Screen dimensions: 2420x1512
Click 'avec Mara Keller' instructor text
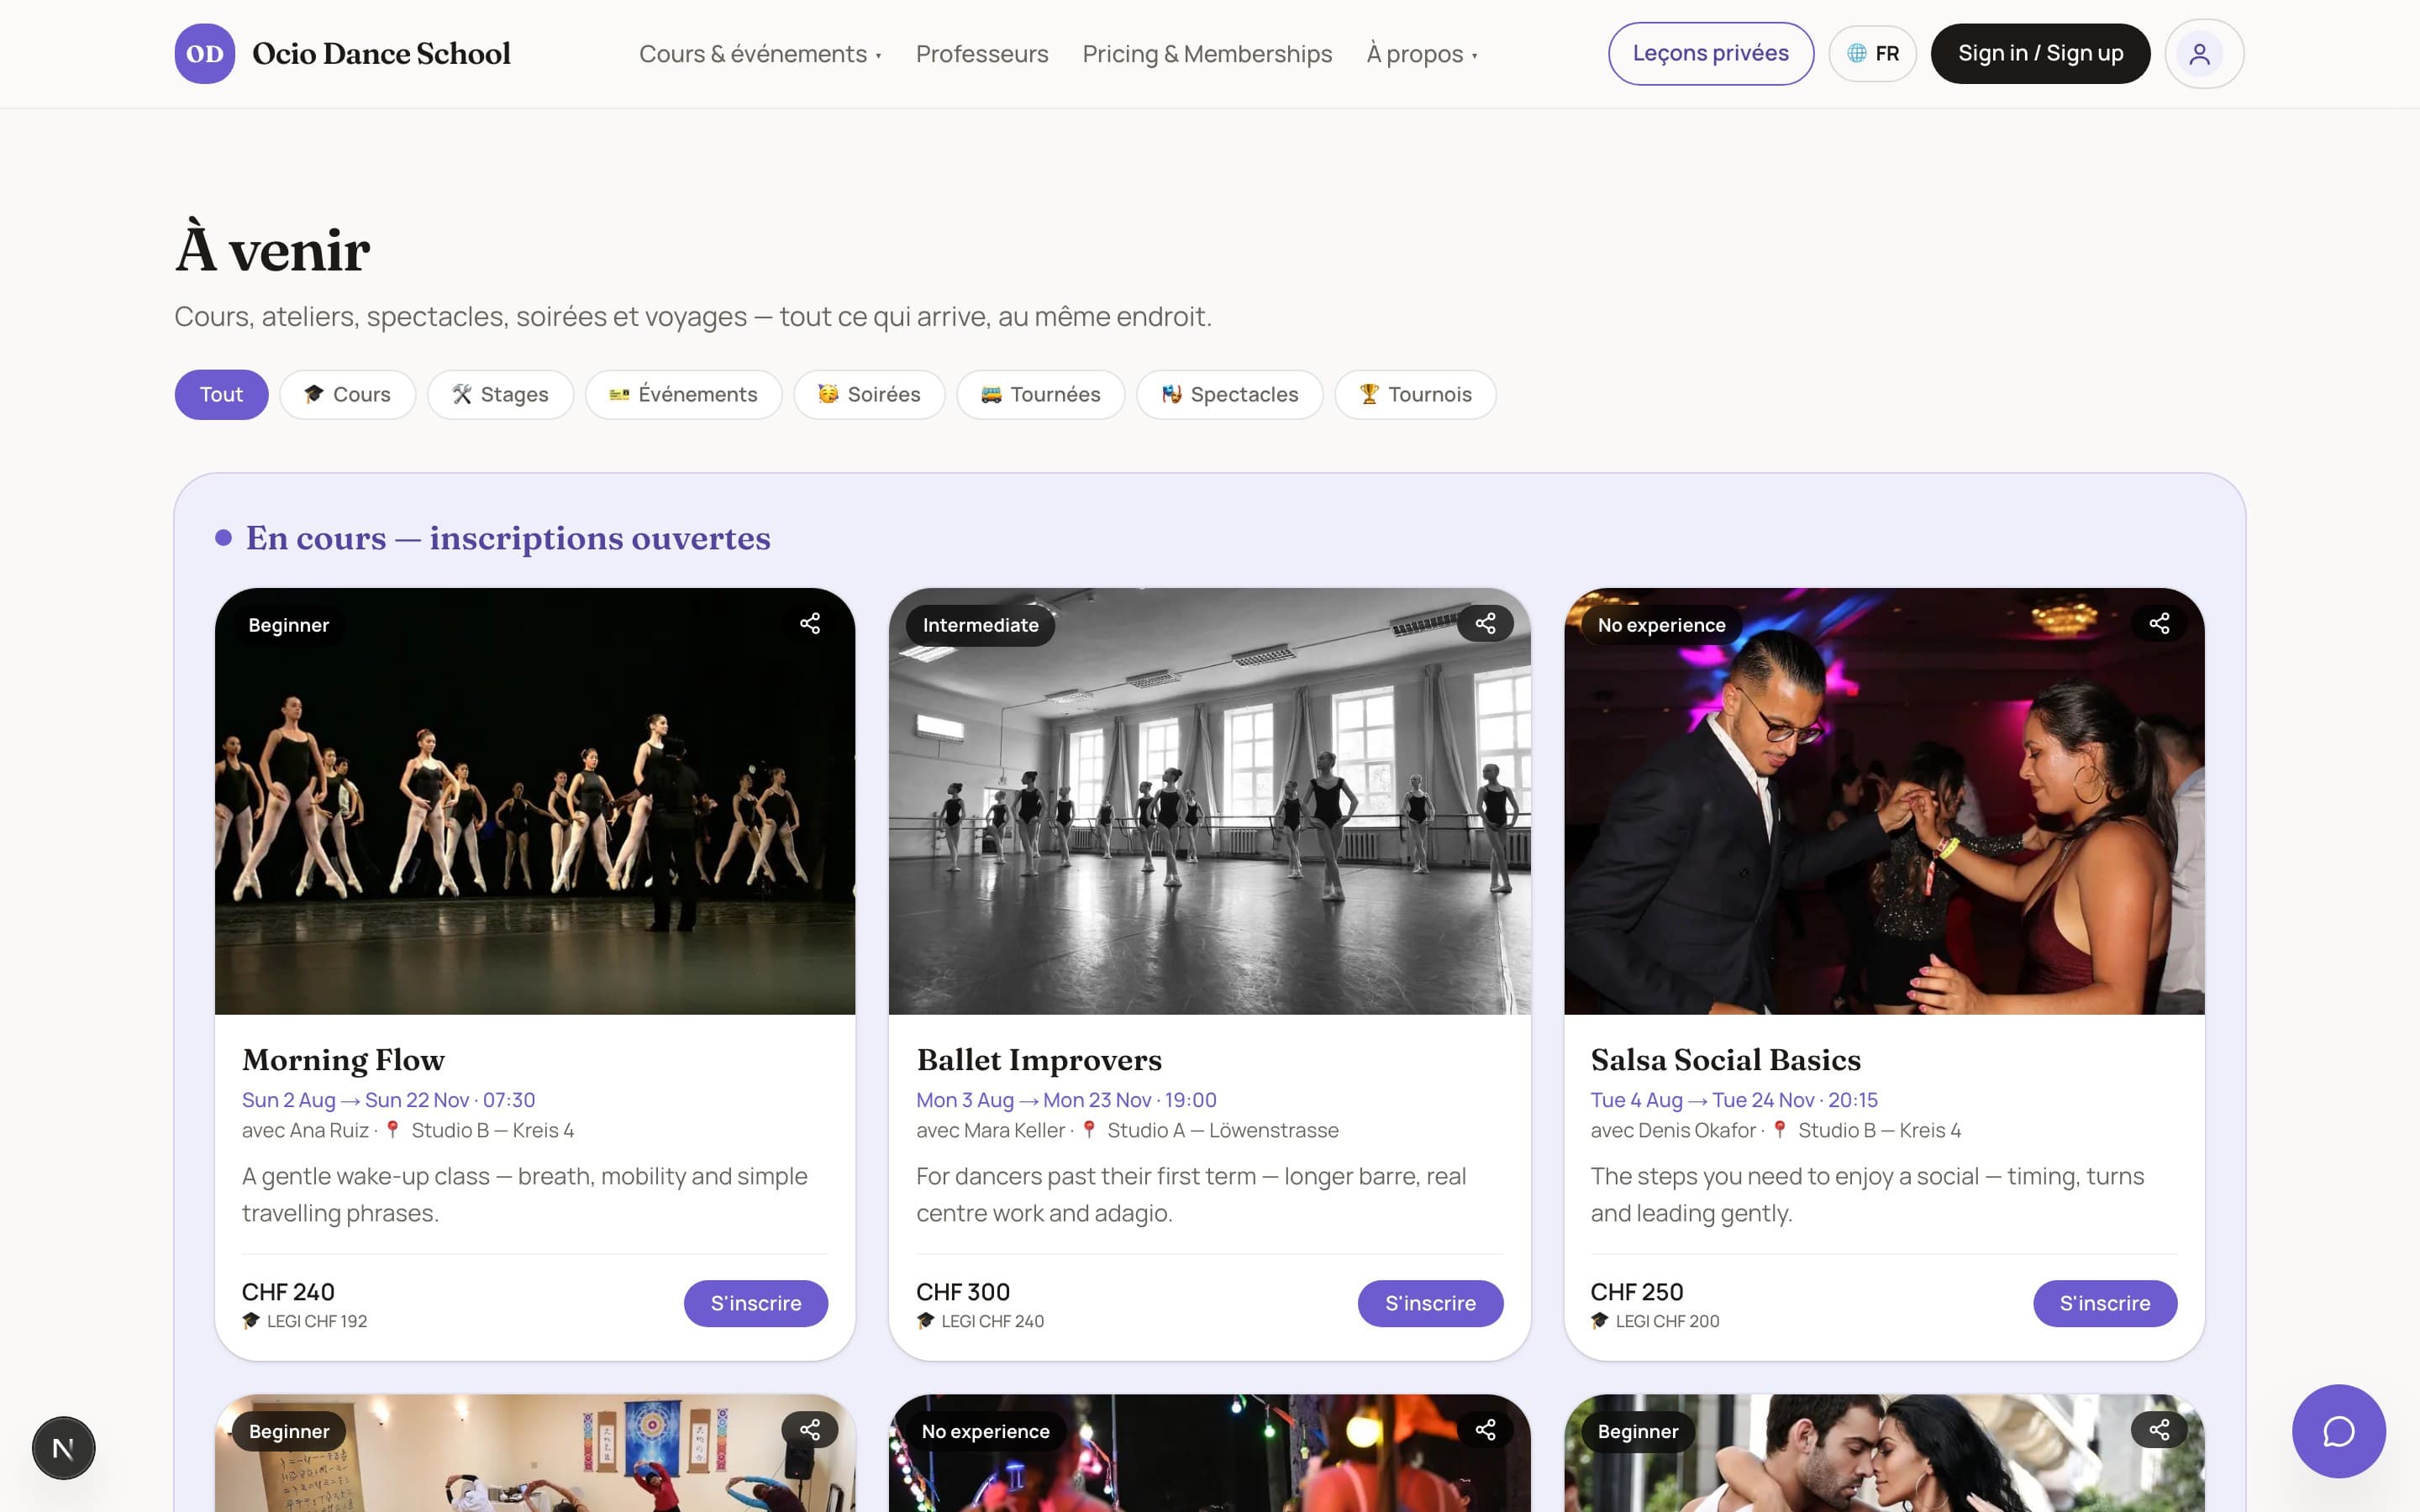[x=990, y=1131]
